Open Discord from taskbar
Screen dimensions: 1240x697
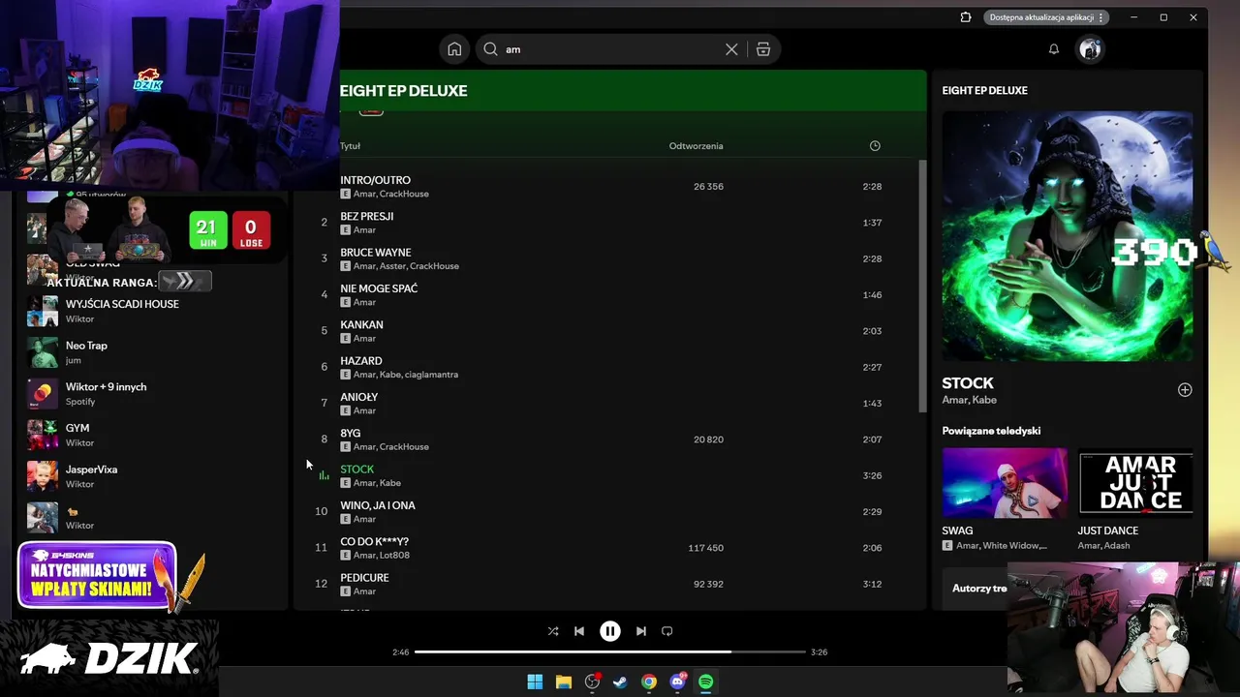click(677, 682)
